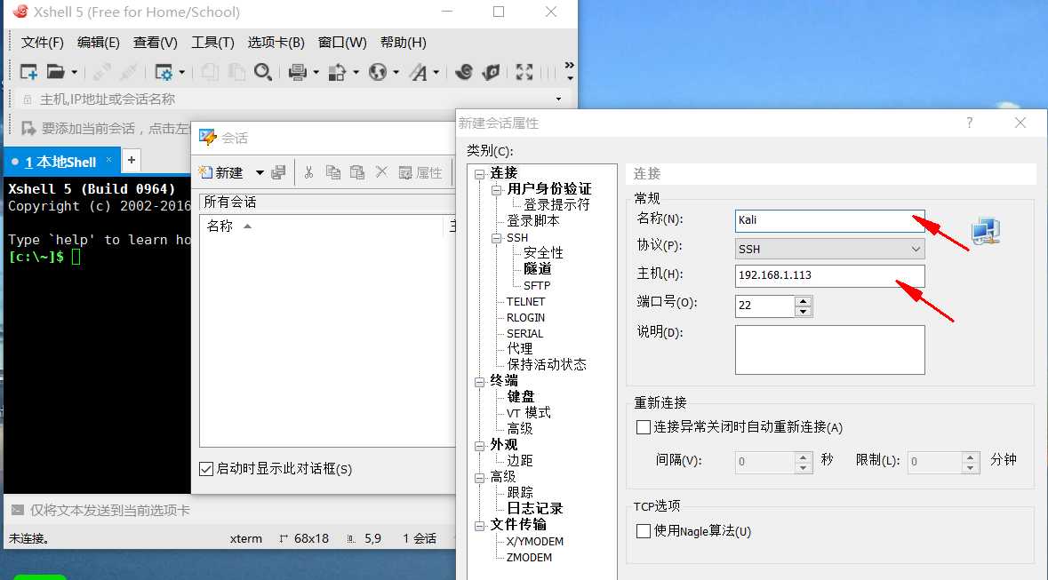1048x580 pixels.
Task: Open the 编辑(E) menu
Action: pos(99,43)
